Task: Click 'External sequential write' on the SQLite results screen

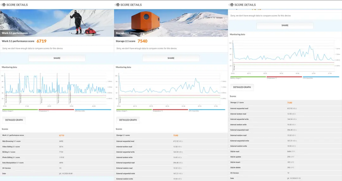Action: 239,141
